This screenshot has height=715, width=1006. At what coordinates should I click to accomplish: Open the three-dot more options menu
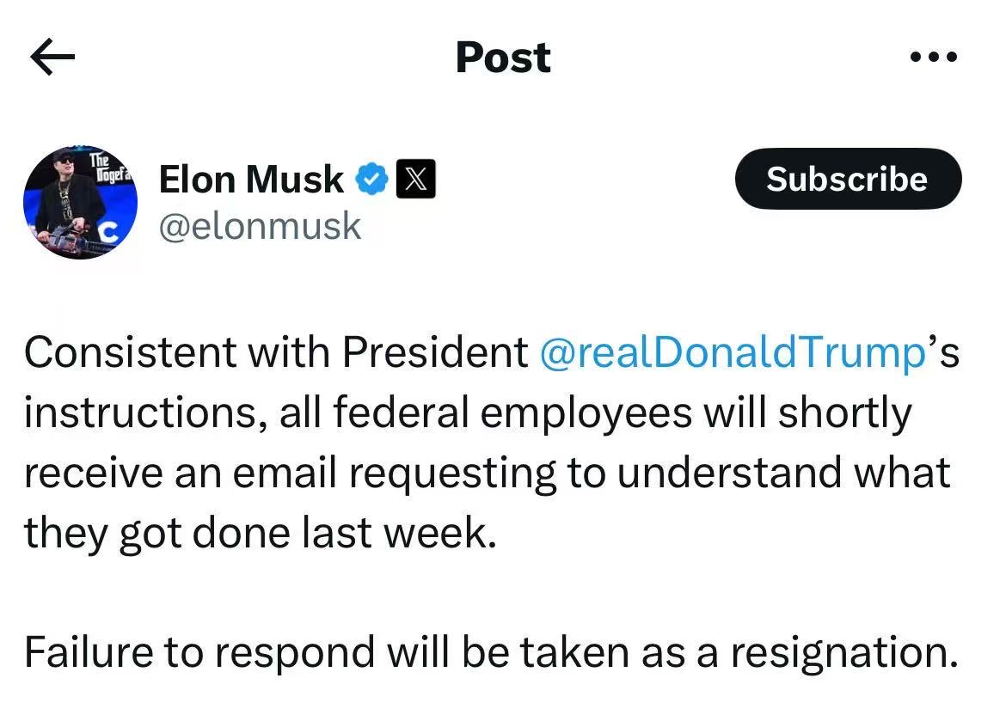tap(934, 57)
